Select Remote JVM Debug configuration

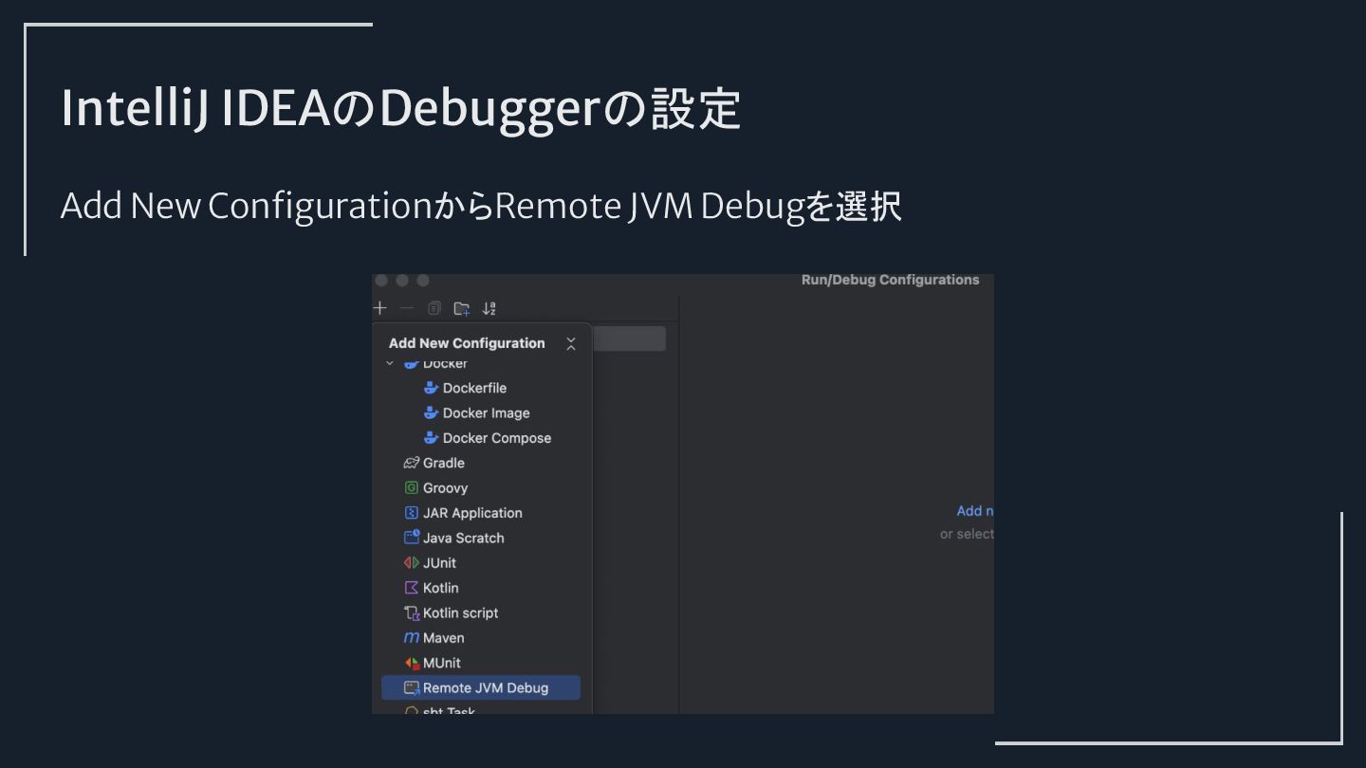click(481, 688)
